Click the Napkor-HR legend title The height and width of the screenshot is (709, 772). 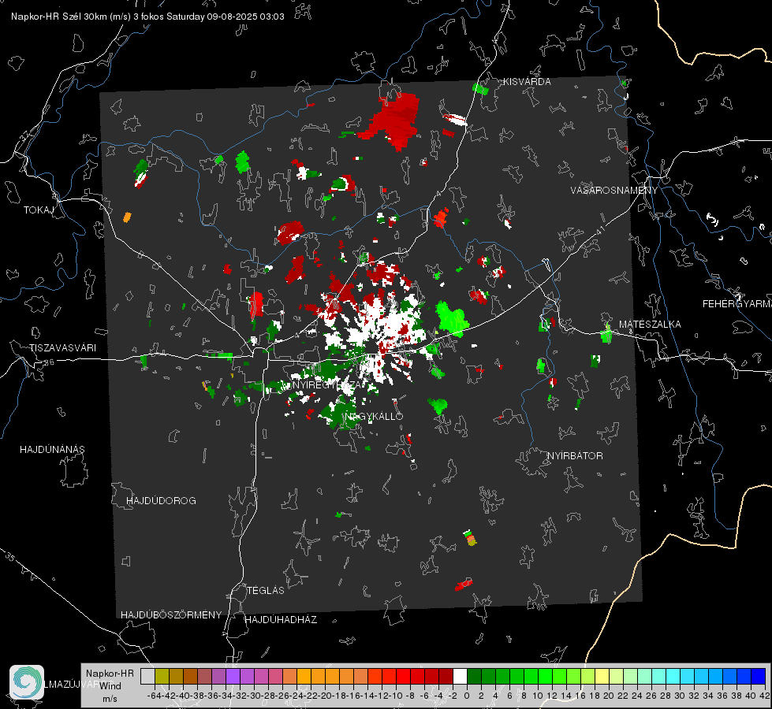tap(110, 674)
